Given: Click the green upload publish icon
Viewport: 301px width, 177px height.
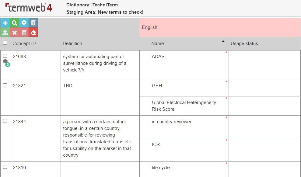Looking at the screenshot, I should (5, 32).
